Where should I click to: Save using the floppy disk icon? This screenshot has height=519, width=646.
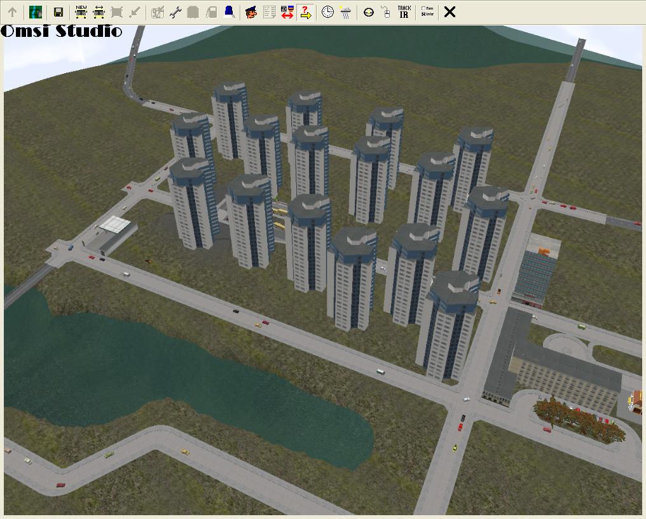pyautogui.click(x=58, y=12)
